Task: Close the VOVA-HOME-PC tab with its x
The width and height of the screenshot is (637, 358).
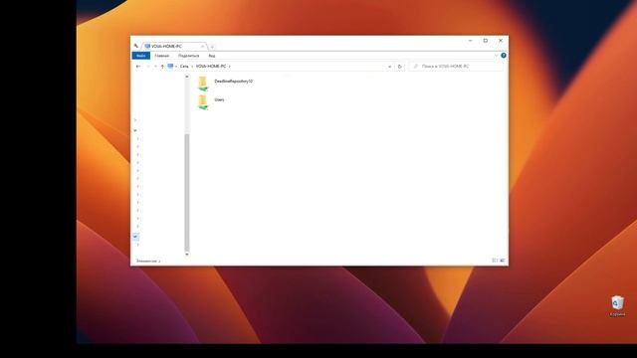Action: (202, 47)
